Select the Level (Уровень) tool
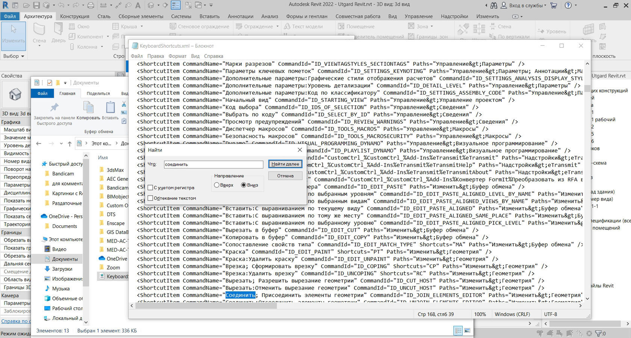The image size is (631, 338). click(x=551, y=31)
